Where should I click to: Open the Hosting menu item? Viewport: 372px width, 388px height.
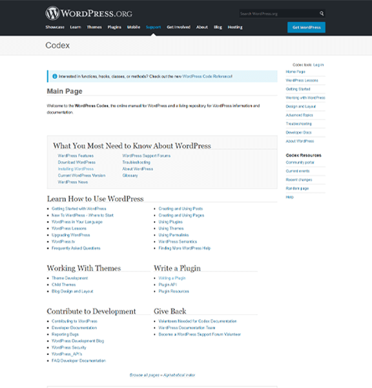[235, 27]
